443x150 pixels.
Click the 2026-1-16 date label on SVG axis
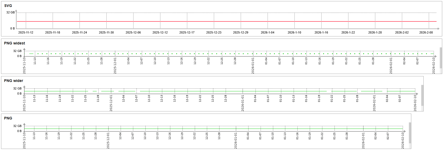point(321,32)
